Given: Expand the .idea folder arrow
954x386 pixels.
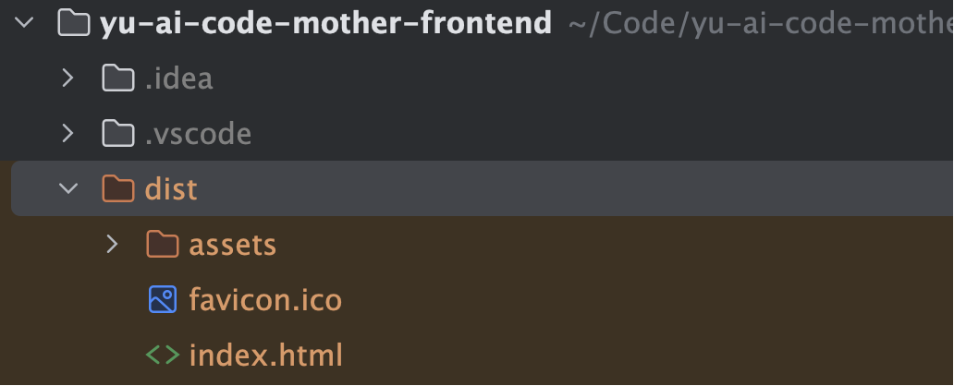Looking at the screenshot, I should pos(67,78).
